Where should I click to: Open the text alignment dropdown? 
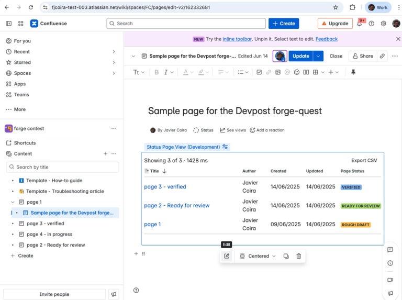(x=223, y=72)
